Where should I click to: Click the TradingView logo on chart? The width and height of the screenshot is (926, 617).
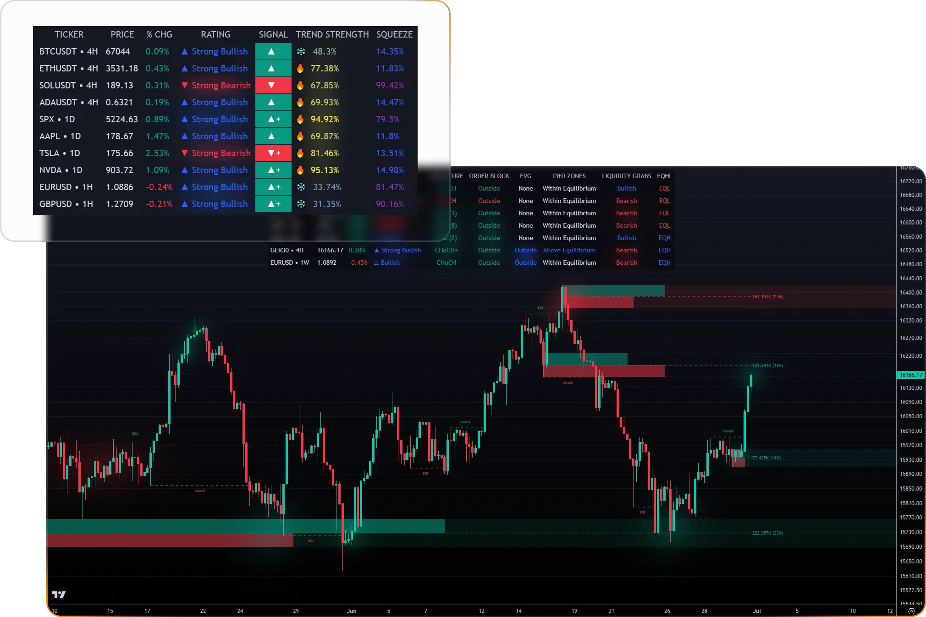[x=58, y=595]
